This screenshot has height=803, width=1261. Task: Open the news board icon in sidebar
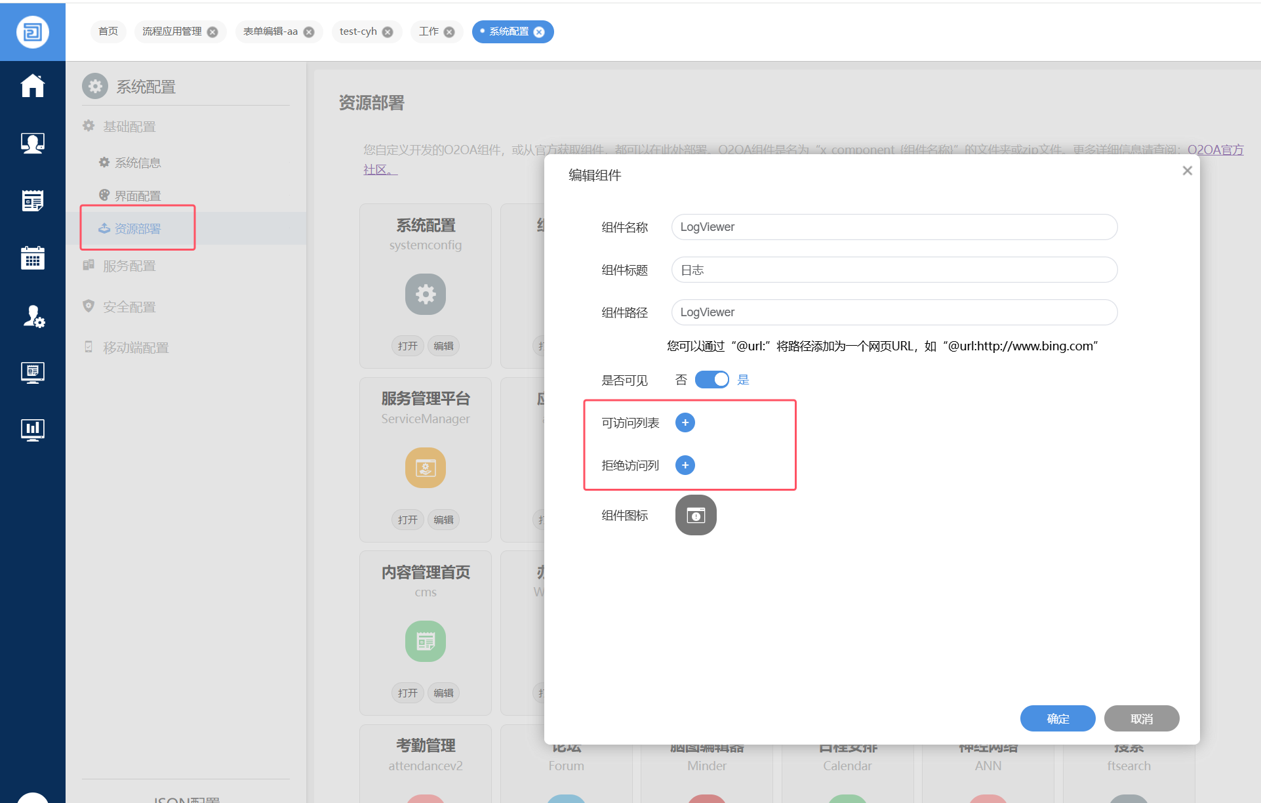(x=32, y=201)
